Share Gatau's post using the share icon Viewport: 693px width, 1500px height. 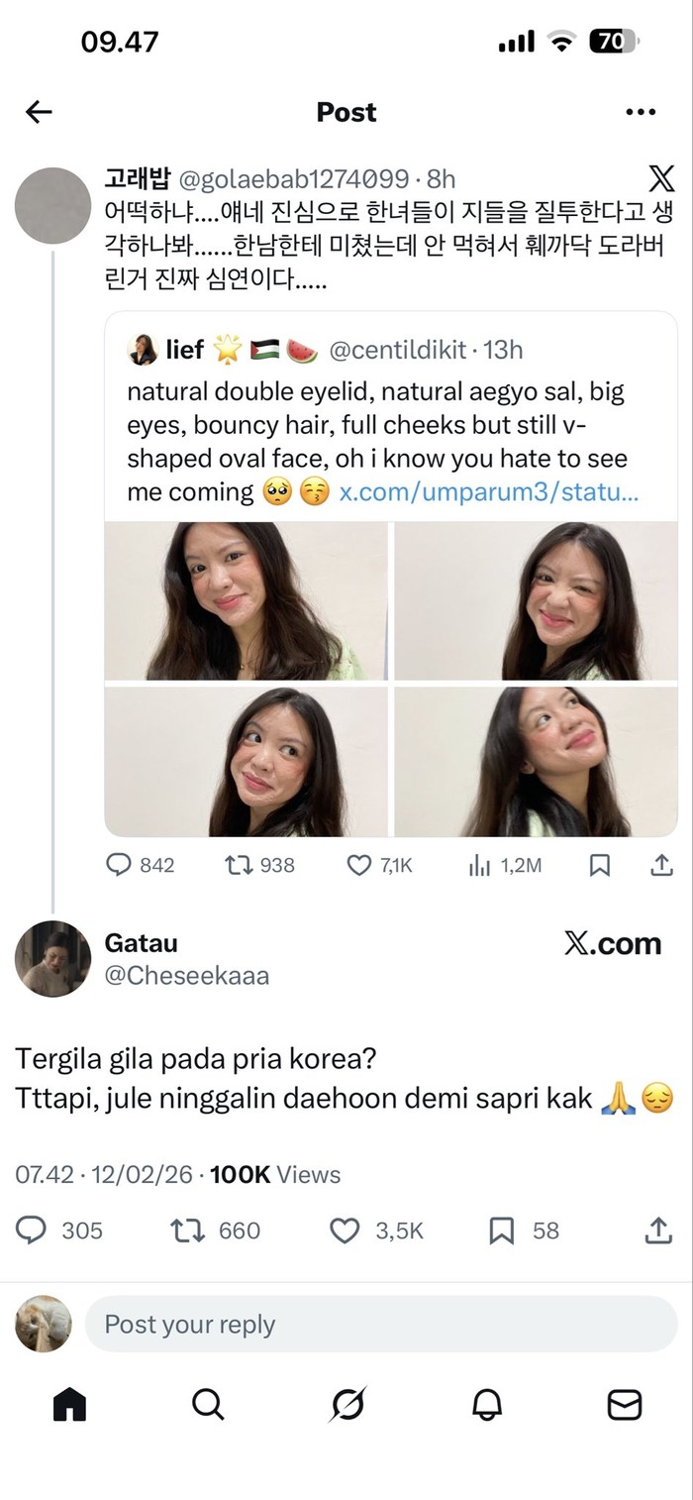(658, 1231)
